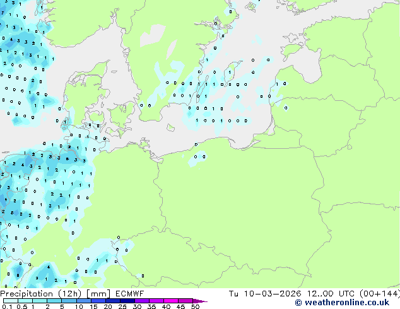400x309 pixels.
Task: Pick the 45–50 mm legend color swatch
Action: (185, 301)
